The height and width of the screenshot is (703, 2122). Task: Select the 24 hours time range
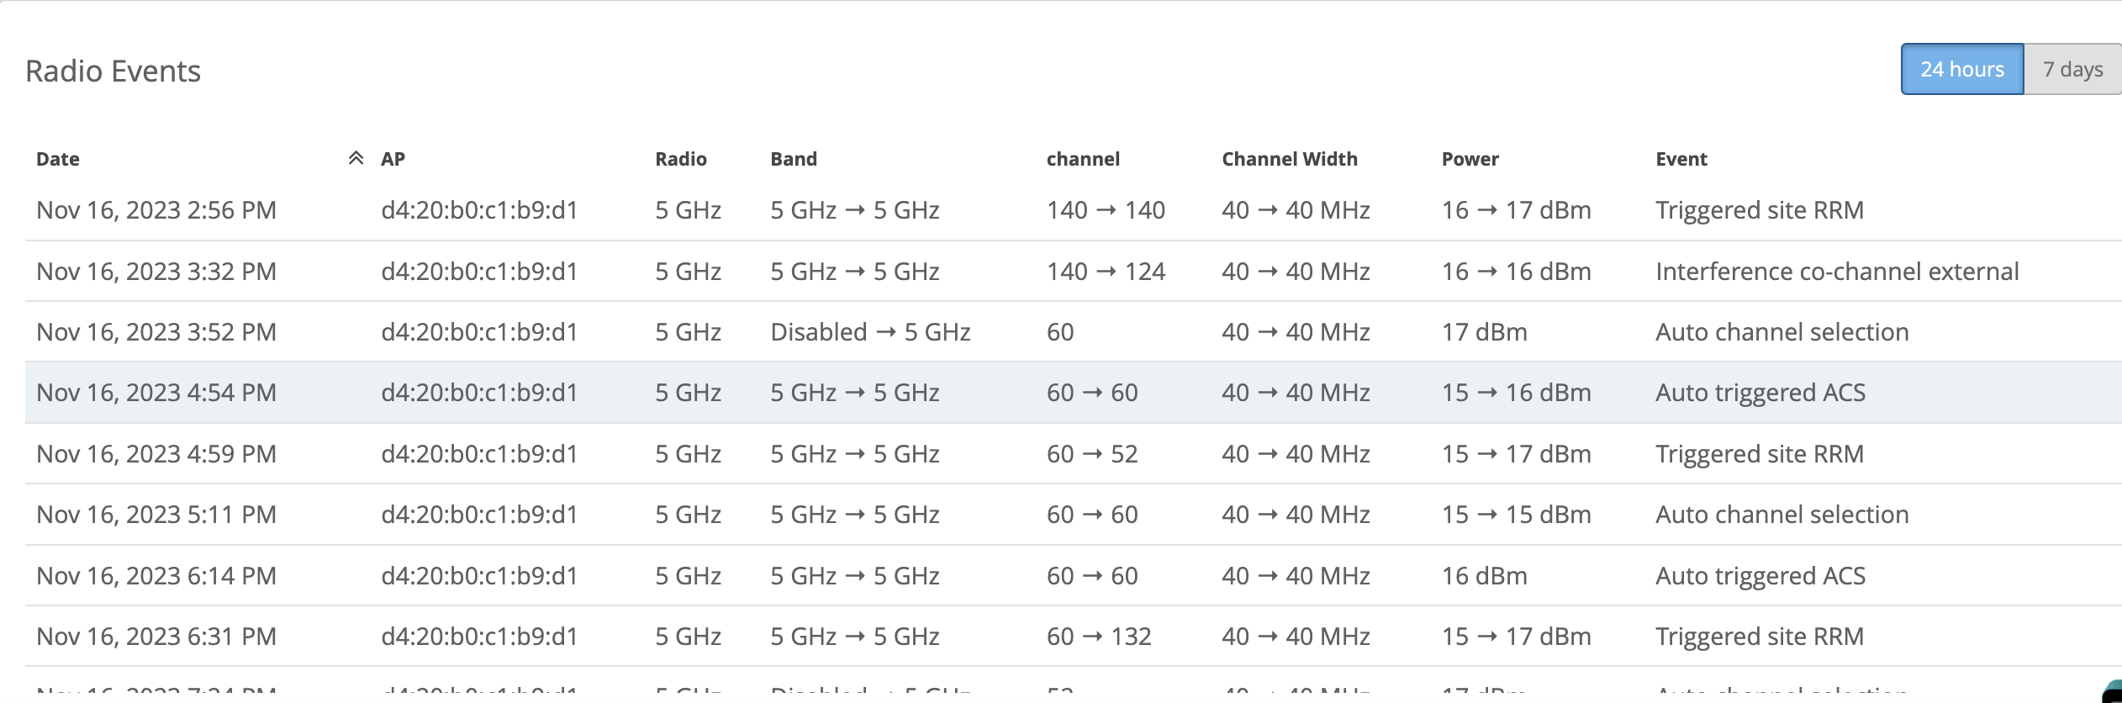click(x=1961, y=69)
